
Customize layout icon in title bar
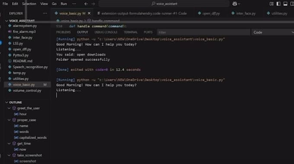click(x=272, y=4)
